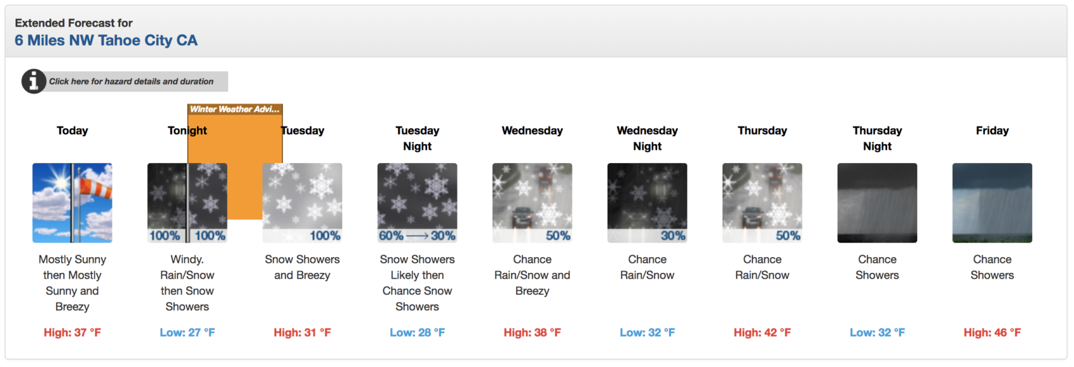Click Tuesday's snow showers icon
Screen dimensions: 1074x367
point(303,203)
